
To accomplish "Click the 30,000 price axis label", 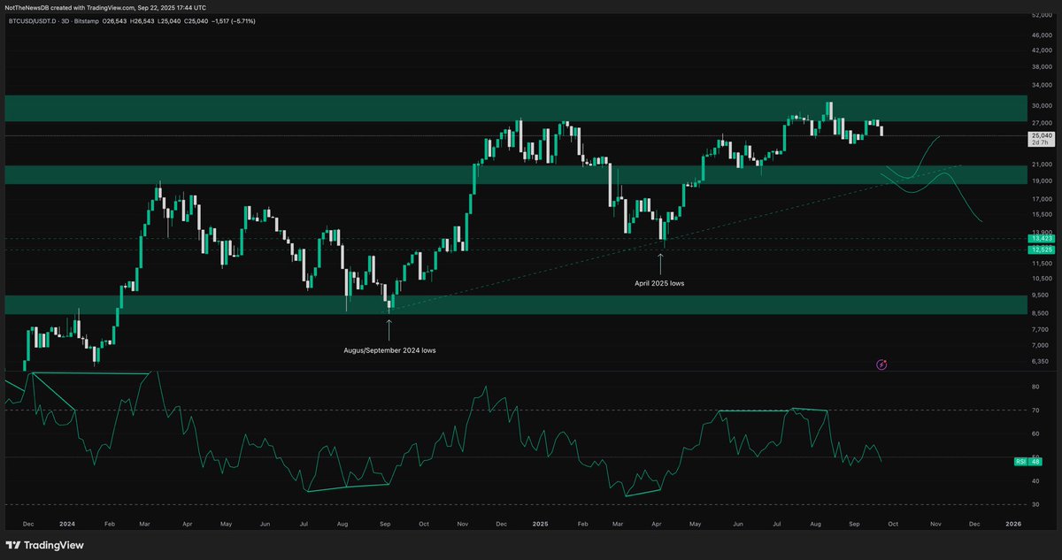I will [1040, 105].
